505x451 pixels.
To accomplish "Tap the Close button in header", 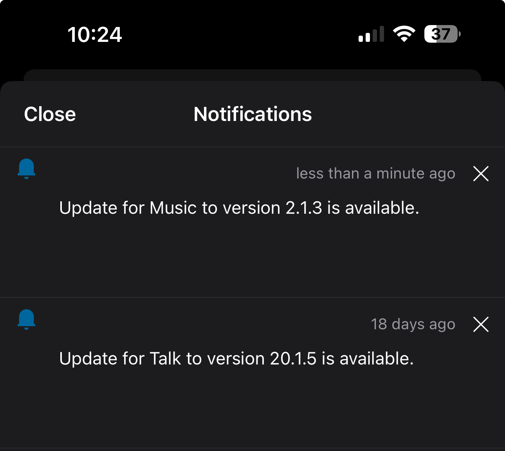I will click(x=50, y=114).
